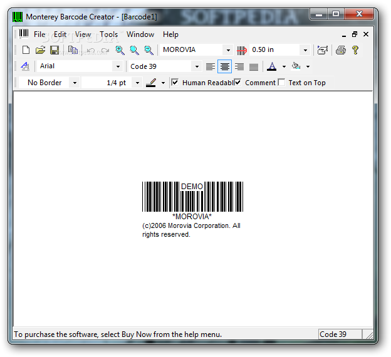Viewport: 391px width, 357px height.
Task: Print the barcode
Action: tap(341, 50)
